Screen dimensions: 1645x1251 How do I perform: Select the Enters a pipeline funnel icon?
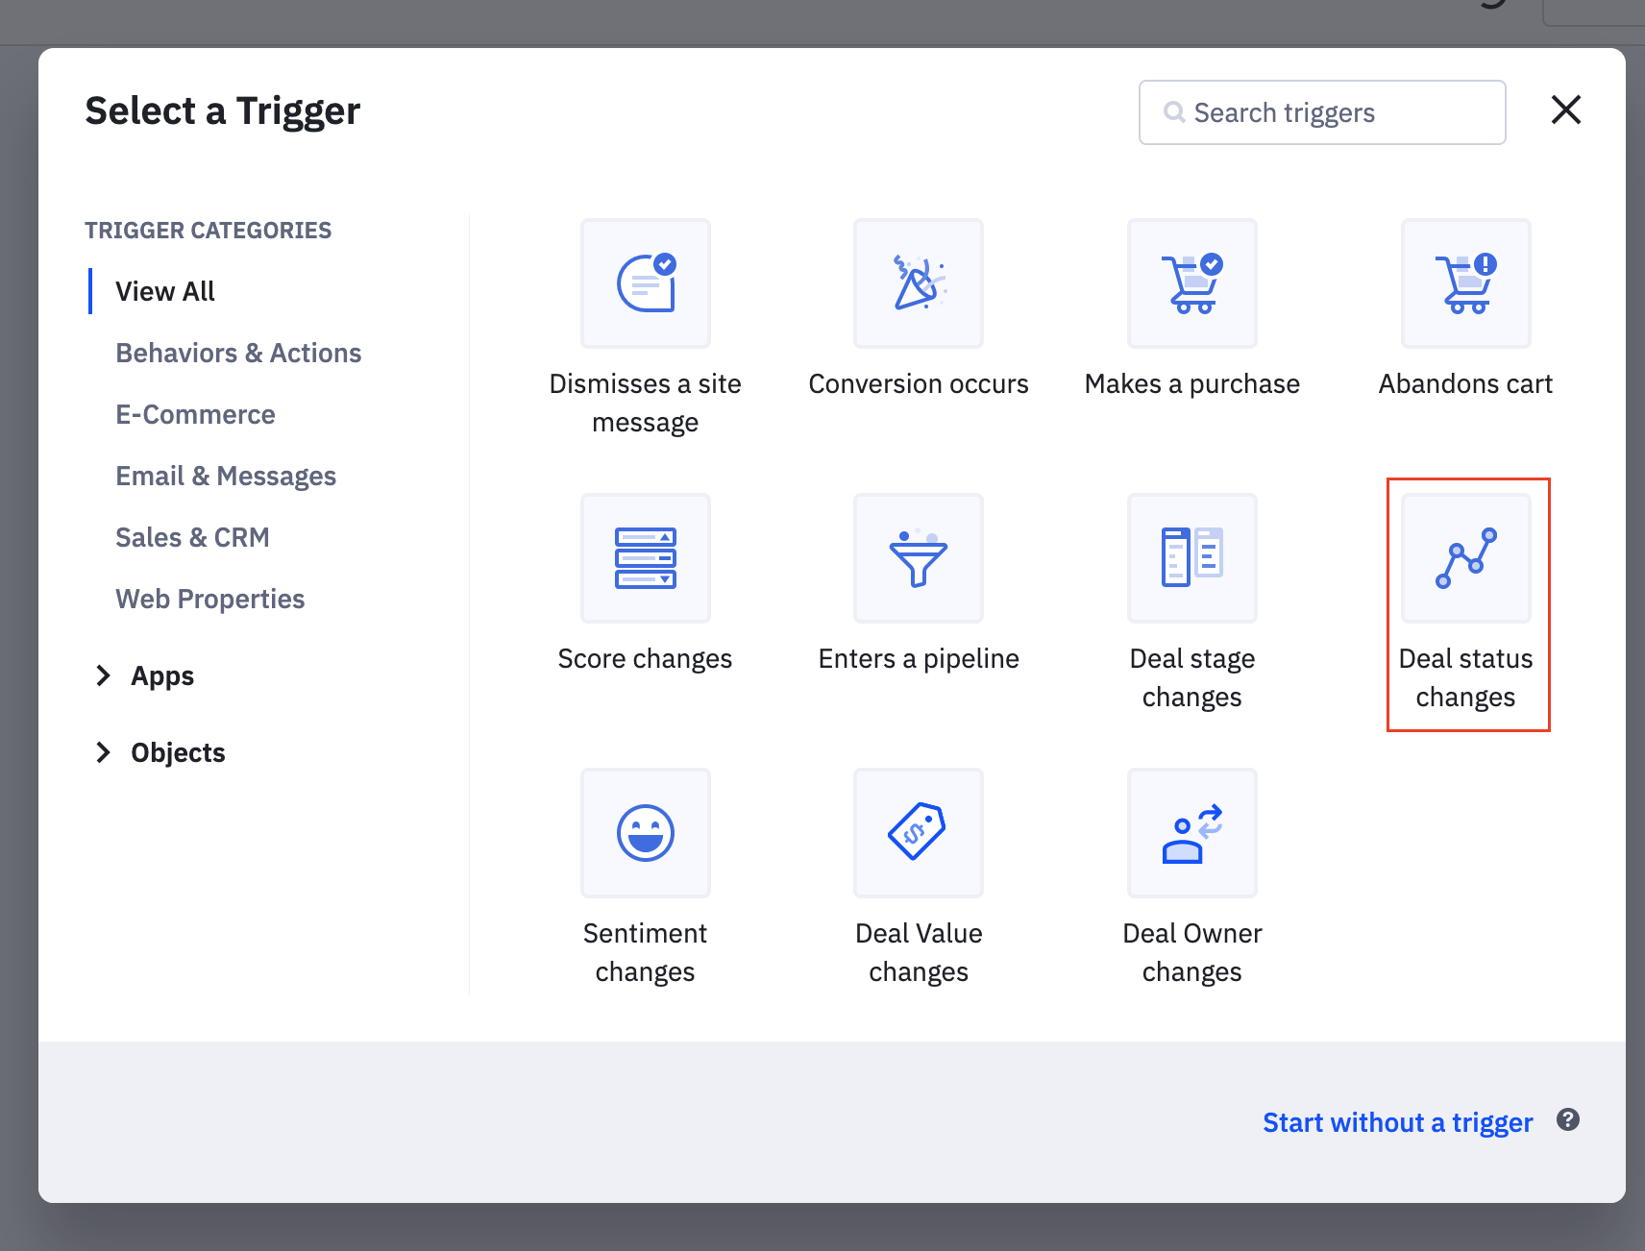coord(918,558)
